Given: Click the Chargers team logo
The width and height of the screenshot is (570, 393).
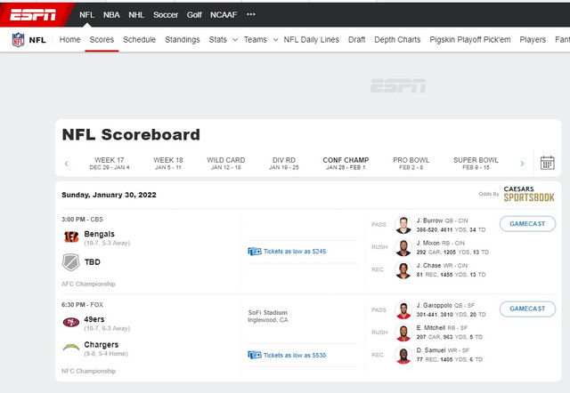Looking at the screenshot, I should (x=71, y=348).
